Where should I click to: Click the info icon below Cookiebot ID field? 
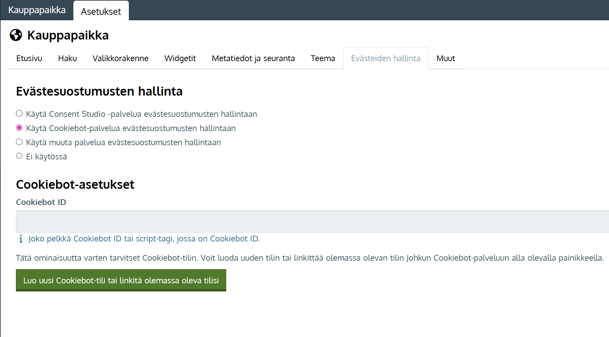point(21,239)
